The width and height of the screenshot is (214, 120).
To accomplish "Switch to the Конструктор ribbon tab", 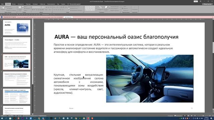I will 21,4.
